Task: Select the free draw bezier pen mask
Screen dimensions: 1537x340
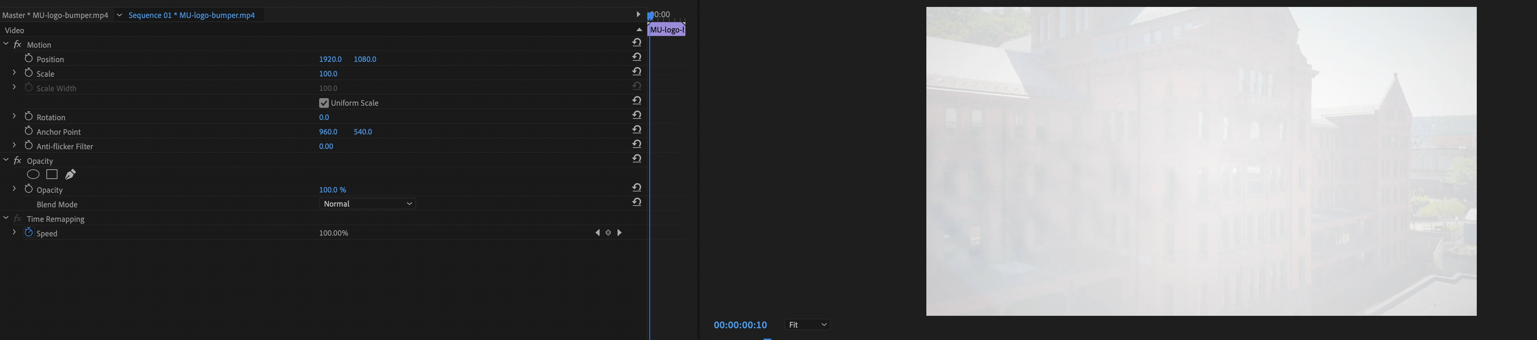Action: coord(70,174)
